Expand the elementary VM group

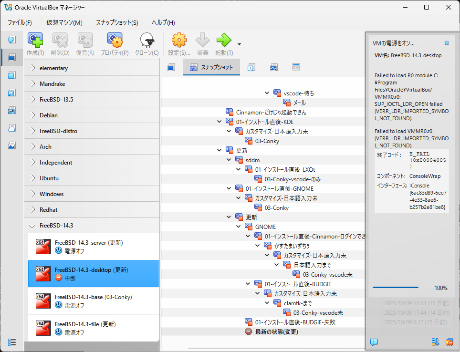click(x=32, y=68)
